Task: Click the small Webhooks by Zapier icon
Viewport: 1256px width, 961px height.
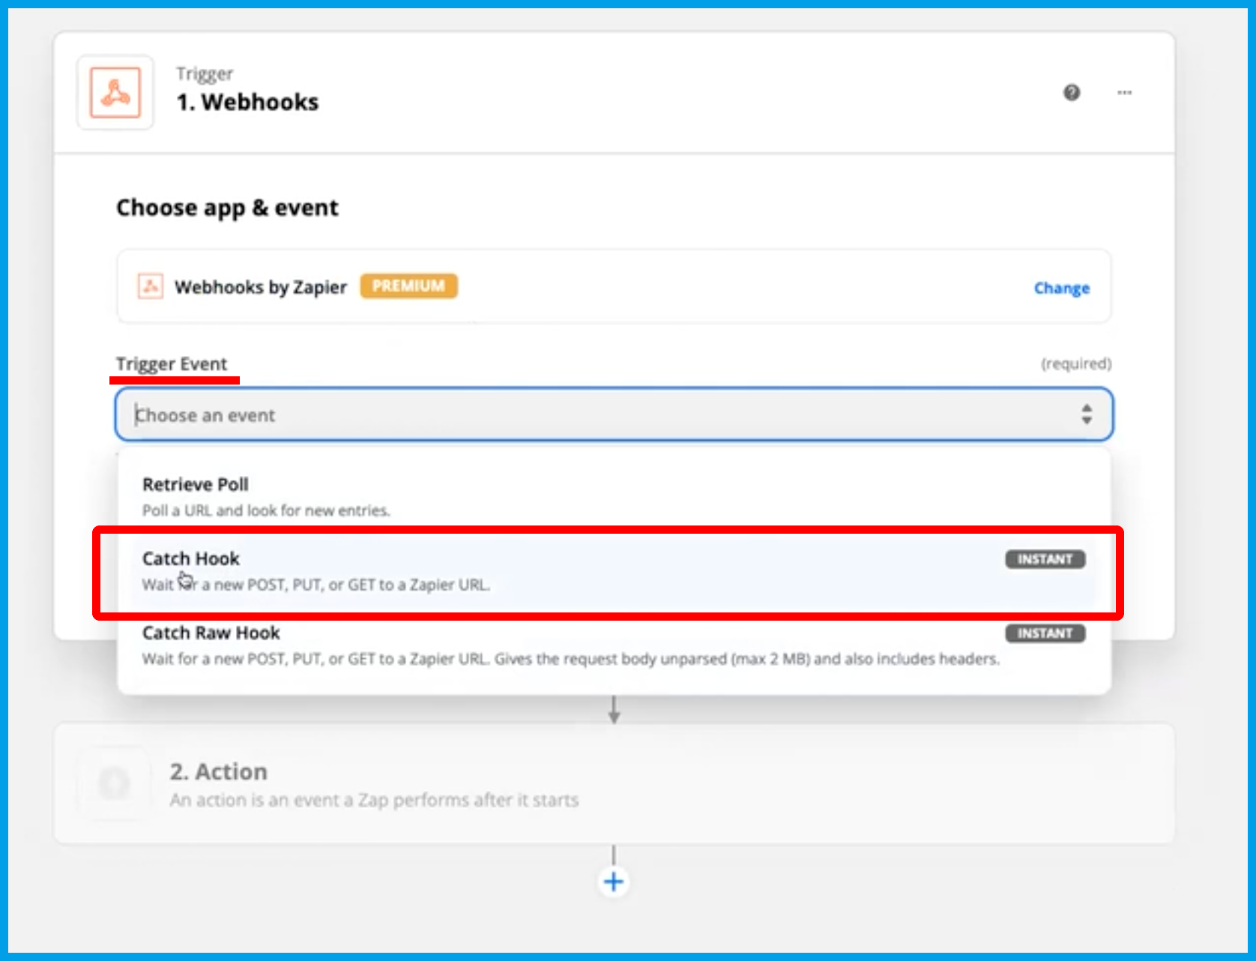Action: coord(151,286)
